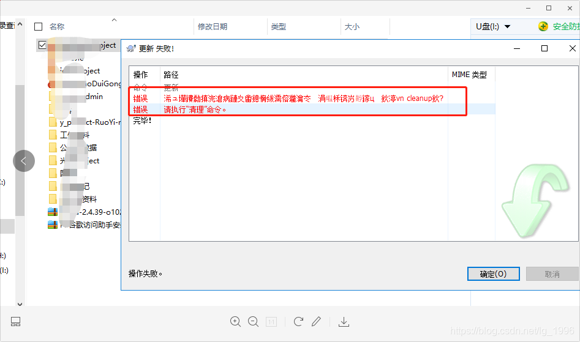Click the greyed 取消 button
The height and width of the screenshot is (342, 580).
point(552,274)
